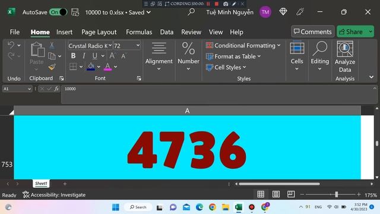Image resolution: width=380 pixels, height=214 pixels.
Task: Click the Insert Function fx icon
Action: tap(56, 89)
